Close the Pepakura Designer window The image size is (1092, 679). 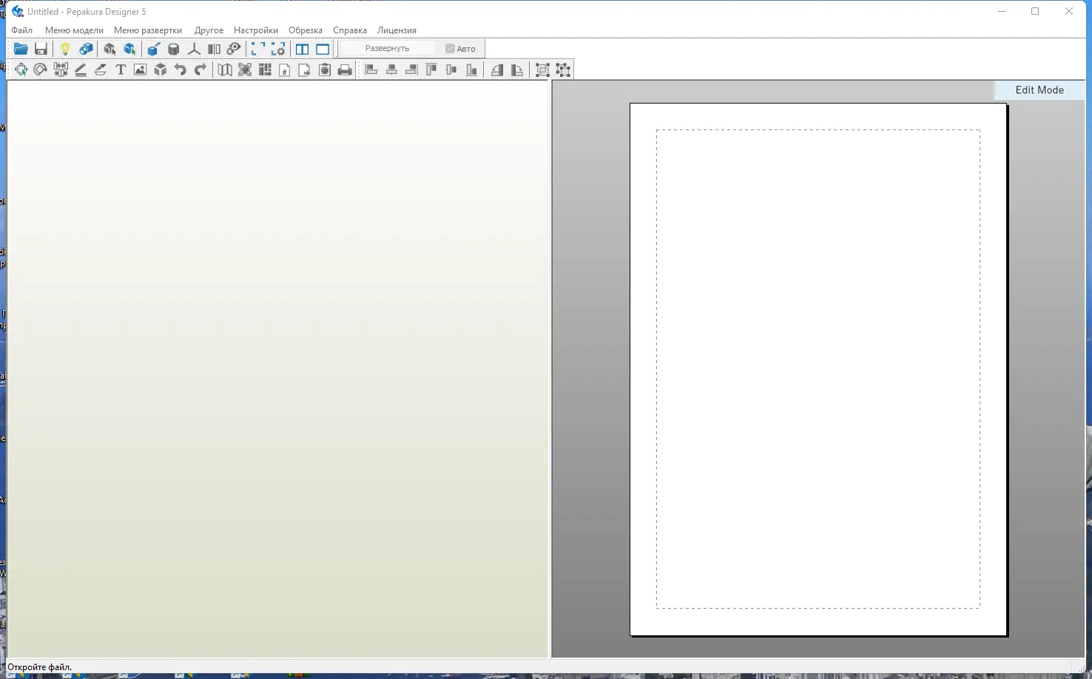coord(1069,12)
